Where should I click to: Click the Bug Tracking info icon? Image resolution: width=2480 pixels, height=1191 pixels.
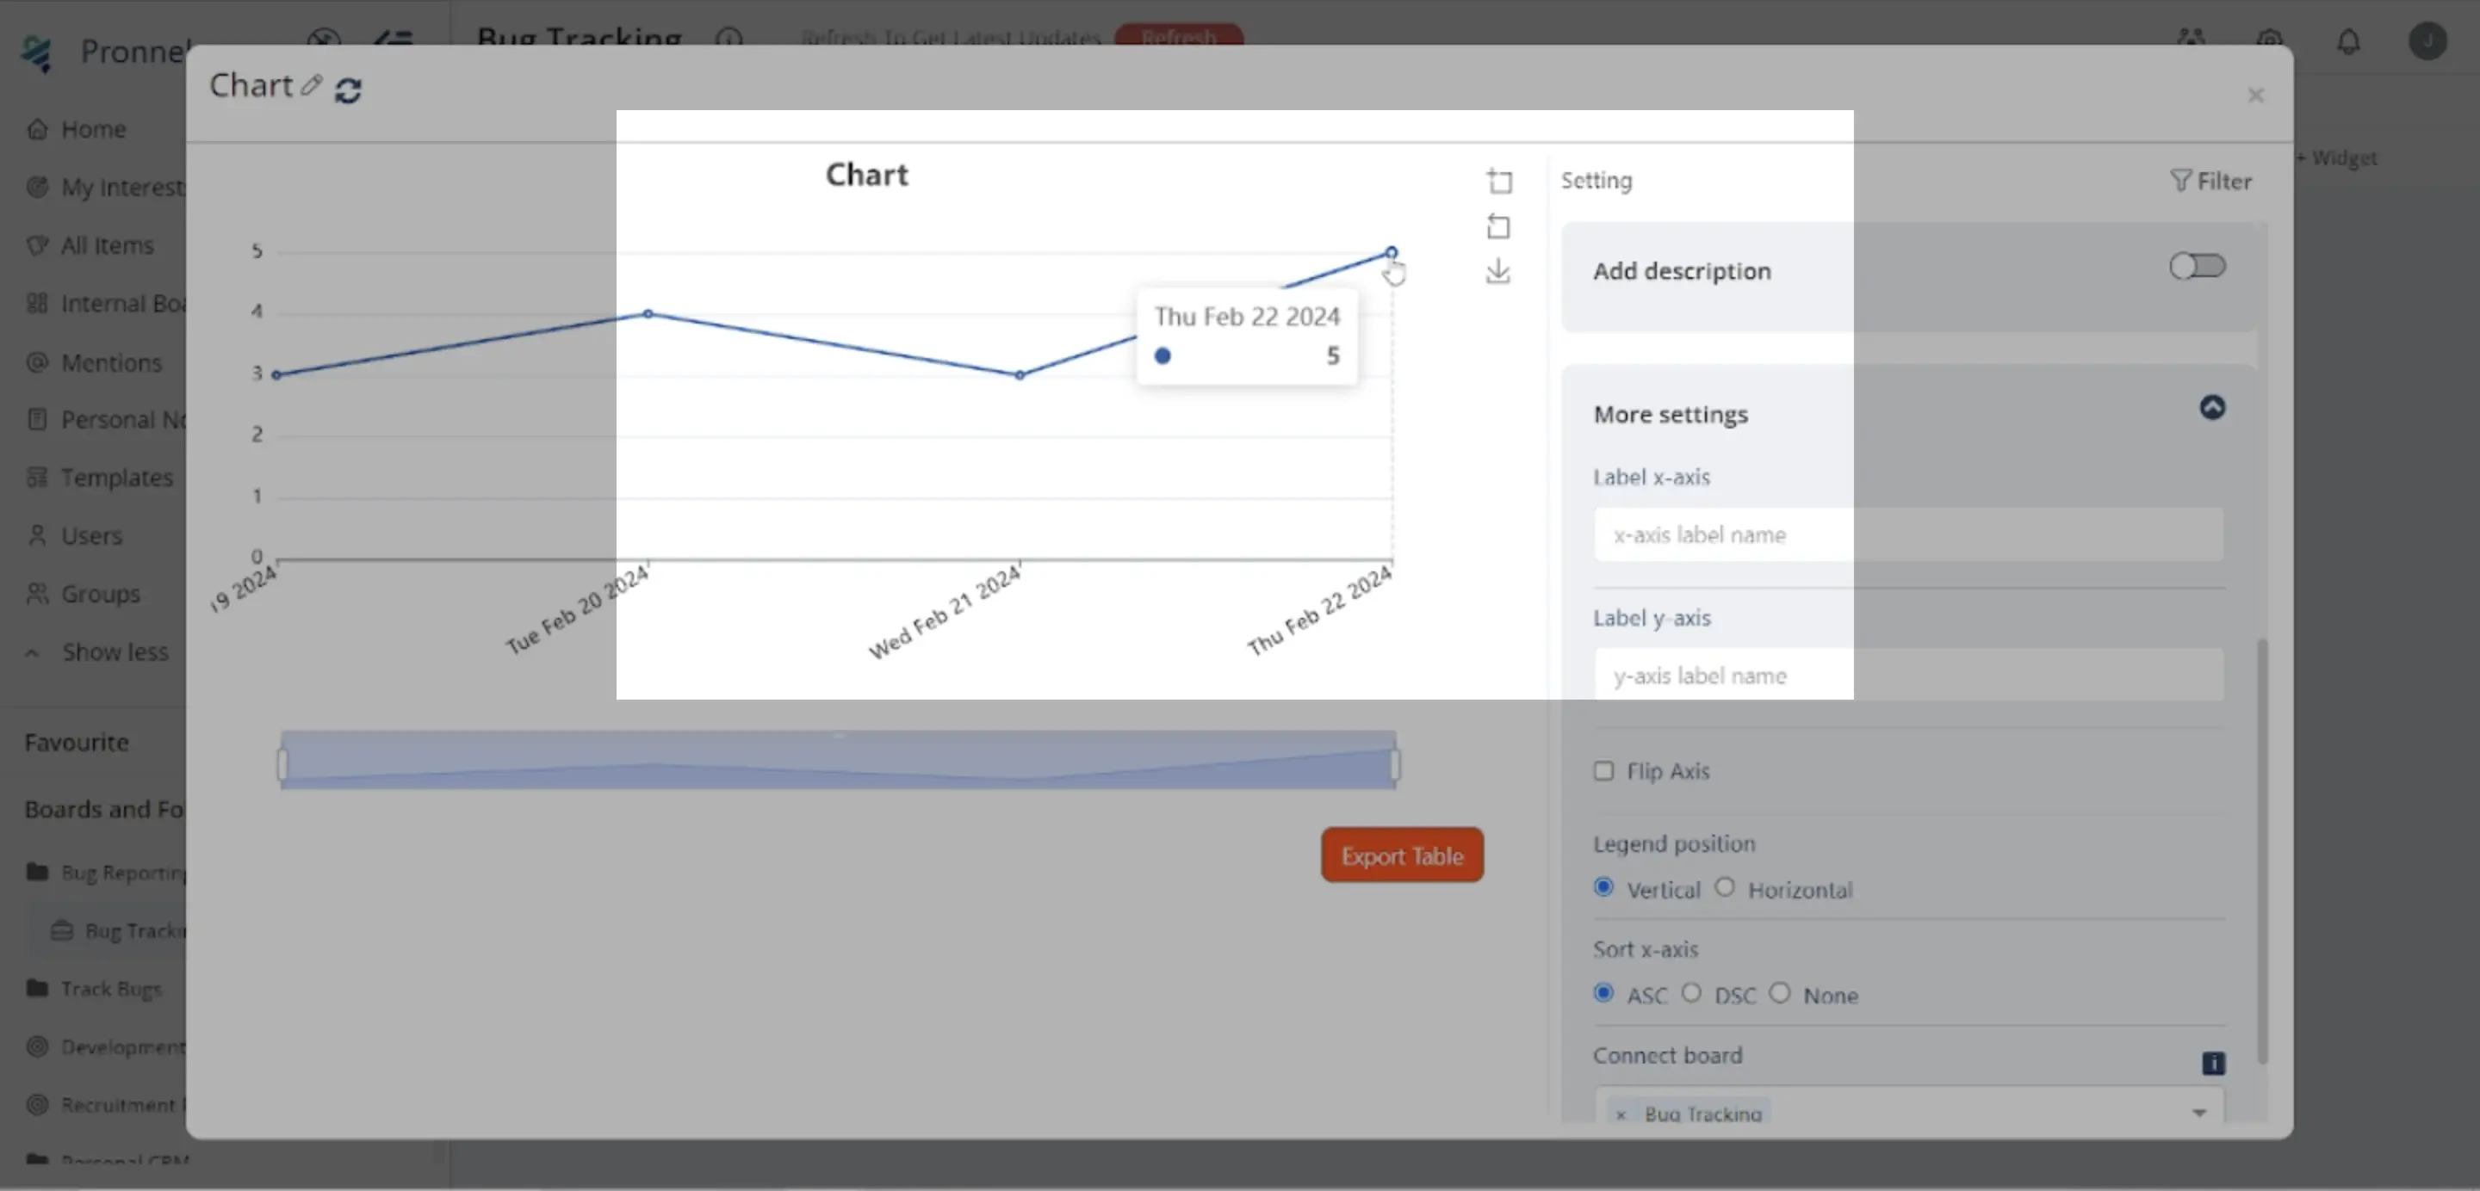pyautogui.click(x=728, y=39)
